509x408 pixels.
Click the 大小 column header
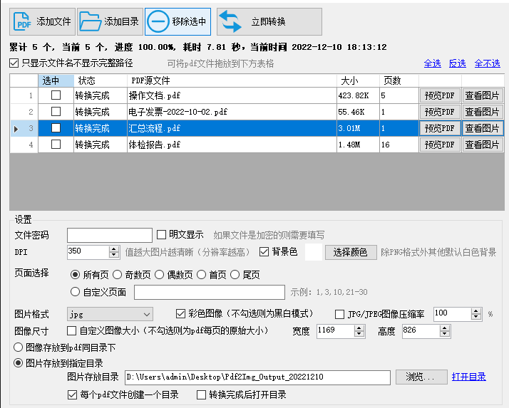(x=358, y=80)
